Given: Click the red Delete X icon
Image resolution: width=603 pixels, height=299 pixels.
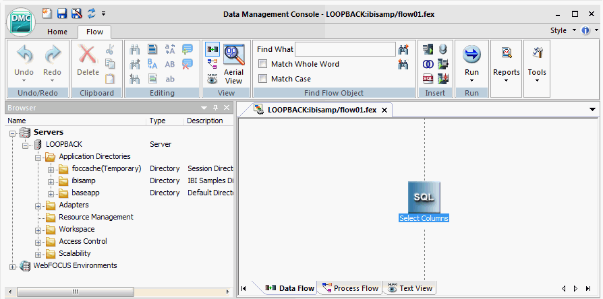Looking at the screenshot, I should tap(88, 55).
